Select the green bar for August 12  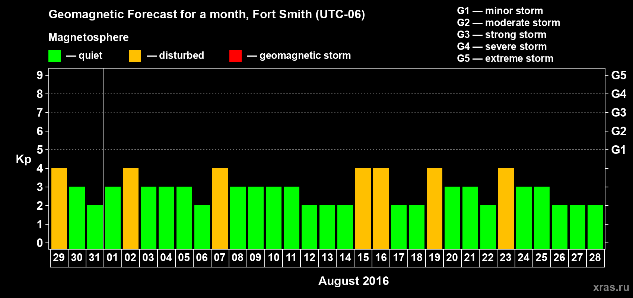309,227
